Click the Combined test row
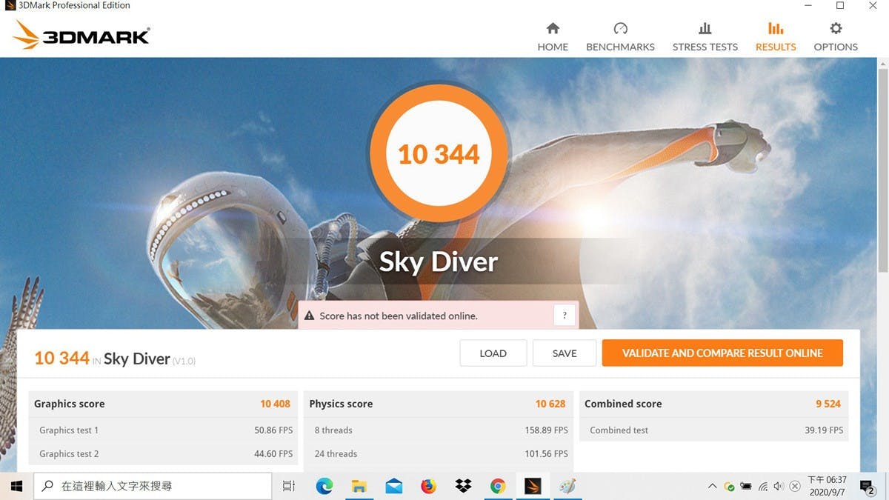The height and width of the screenshot is (500, 889). point(714,430)
